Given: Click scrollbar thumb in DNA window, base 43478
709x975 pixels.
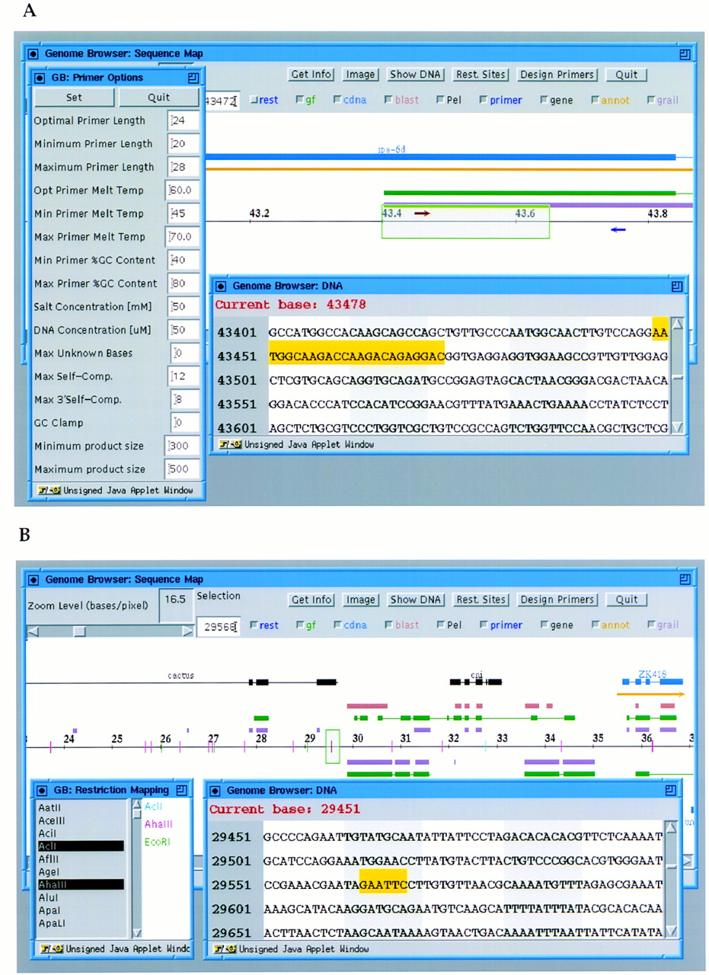Looking at the screenshot, I should coord(677,379).
